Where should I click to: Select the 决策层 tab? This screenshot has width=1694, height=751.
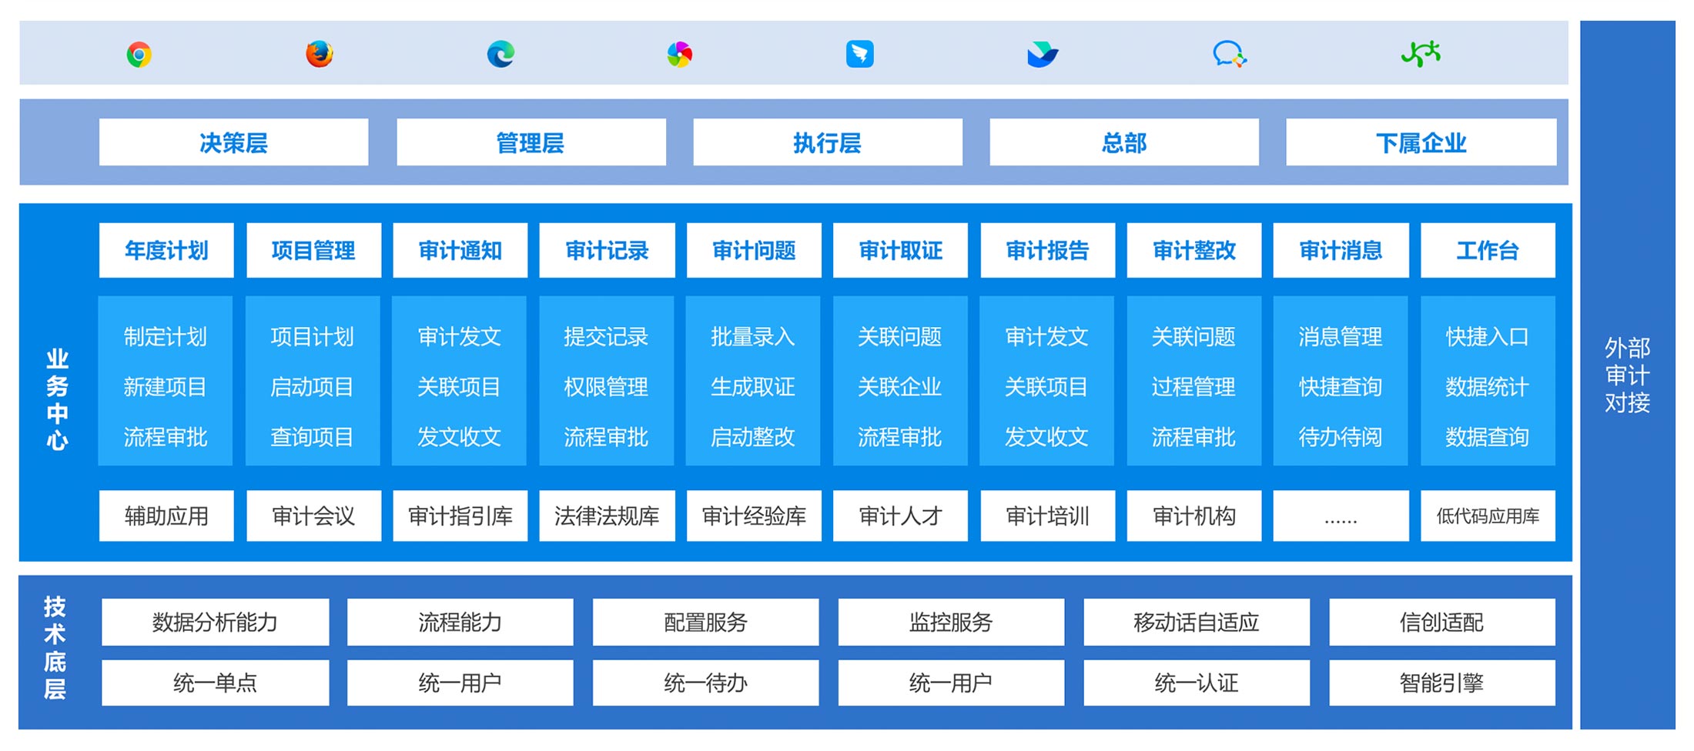233,142
